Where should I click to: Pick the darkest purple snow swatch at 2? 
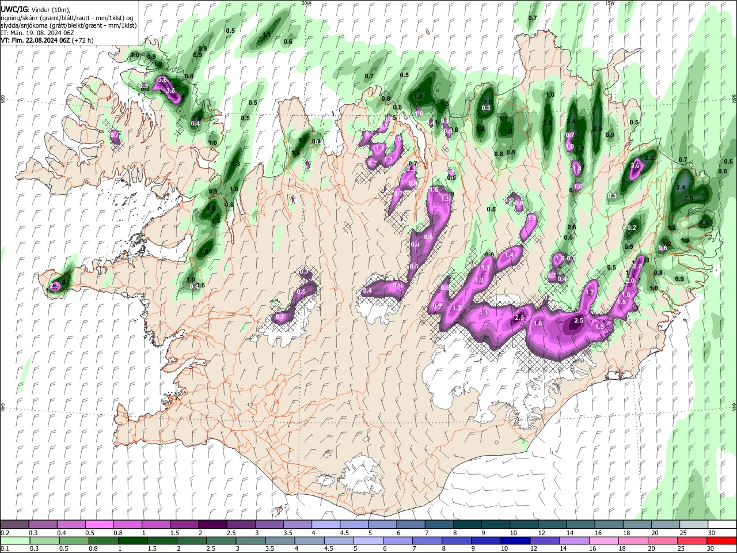click(212, 525)
